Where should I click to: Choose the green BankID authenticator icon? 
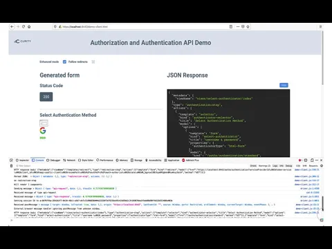point(43,138)
